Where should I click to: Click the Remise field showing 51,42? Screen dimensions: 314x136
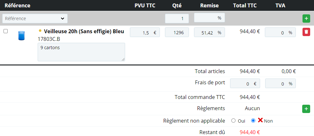(x=209, y=32)
